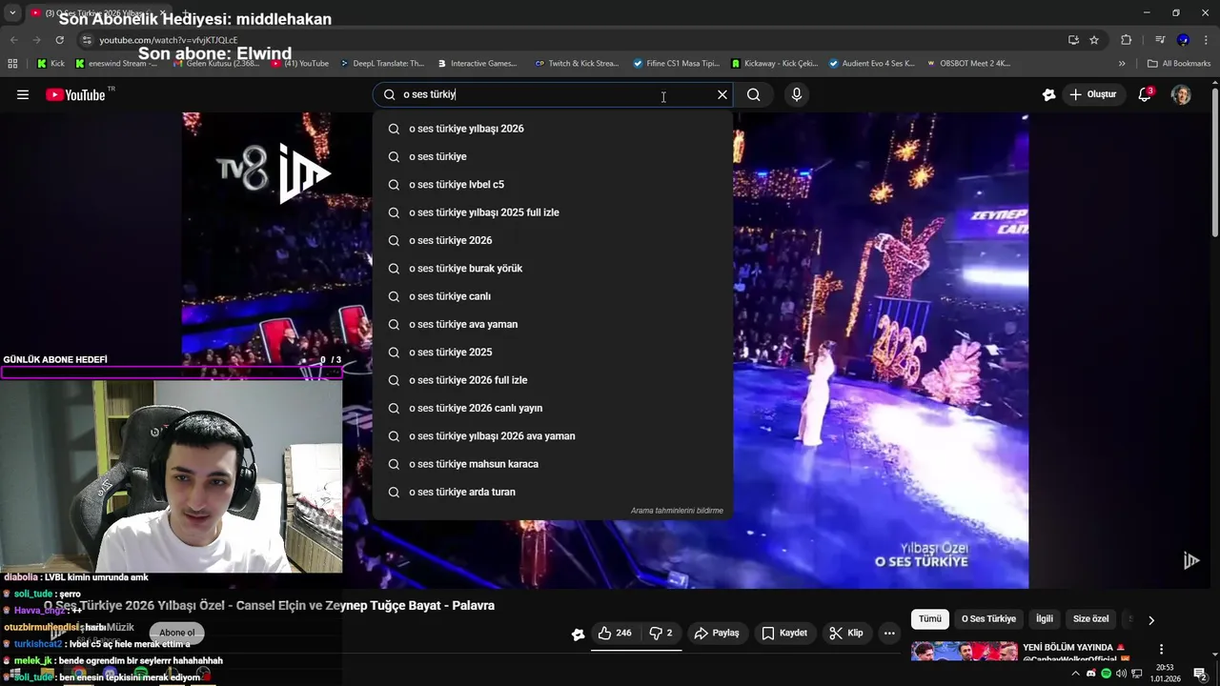Open the Interactive Games bookmark
1220x686 pixels.
click(478, 64)
